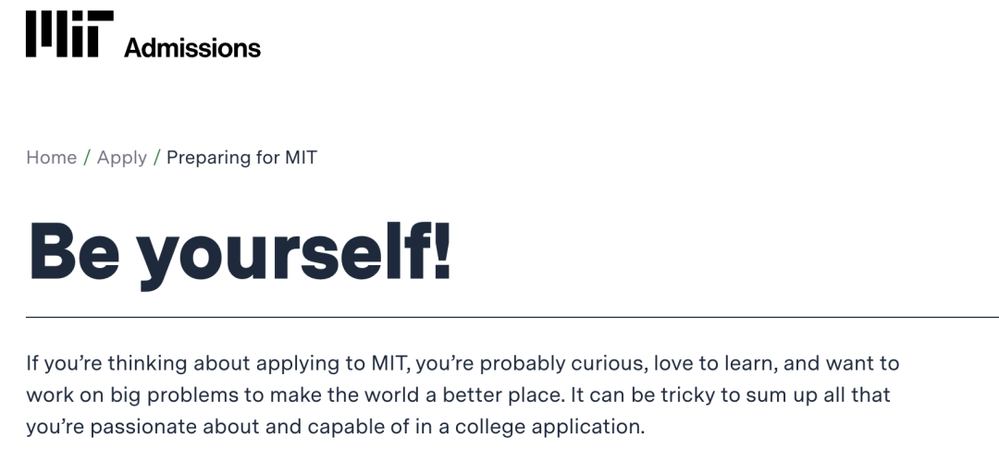Click the "Be yourself!" heading
This screenshot has width=999, height=461.
240,250
